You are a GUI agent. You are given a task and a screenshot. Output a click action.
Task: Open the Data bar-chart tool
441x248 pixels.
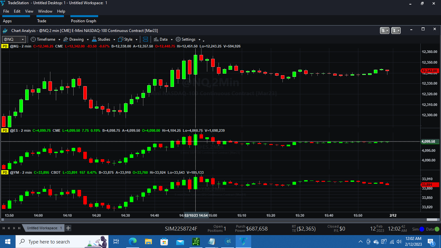[160, 39]
